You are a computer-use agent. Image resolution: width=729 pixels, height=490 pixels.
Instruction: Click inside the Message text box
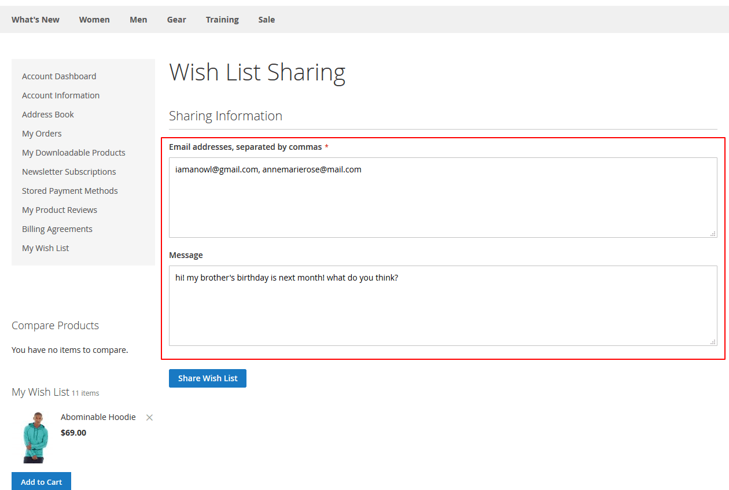tap(443, 305)
